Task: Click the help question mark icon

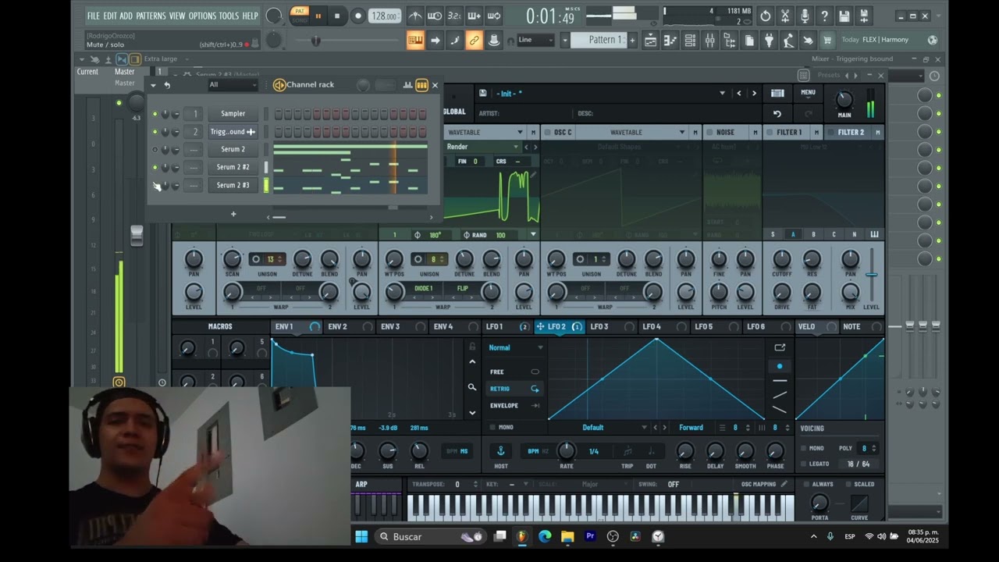Action: [824, 16]
